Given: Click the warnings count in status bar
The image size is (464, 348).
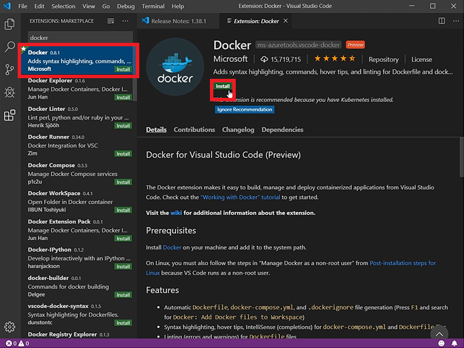Looking at the screenshot, I should point(24,343).
